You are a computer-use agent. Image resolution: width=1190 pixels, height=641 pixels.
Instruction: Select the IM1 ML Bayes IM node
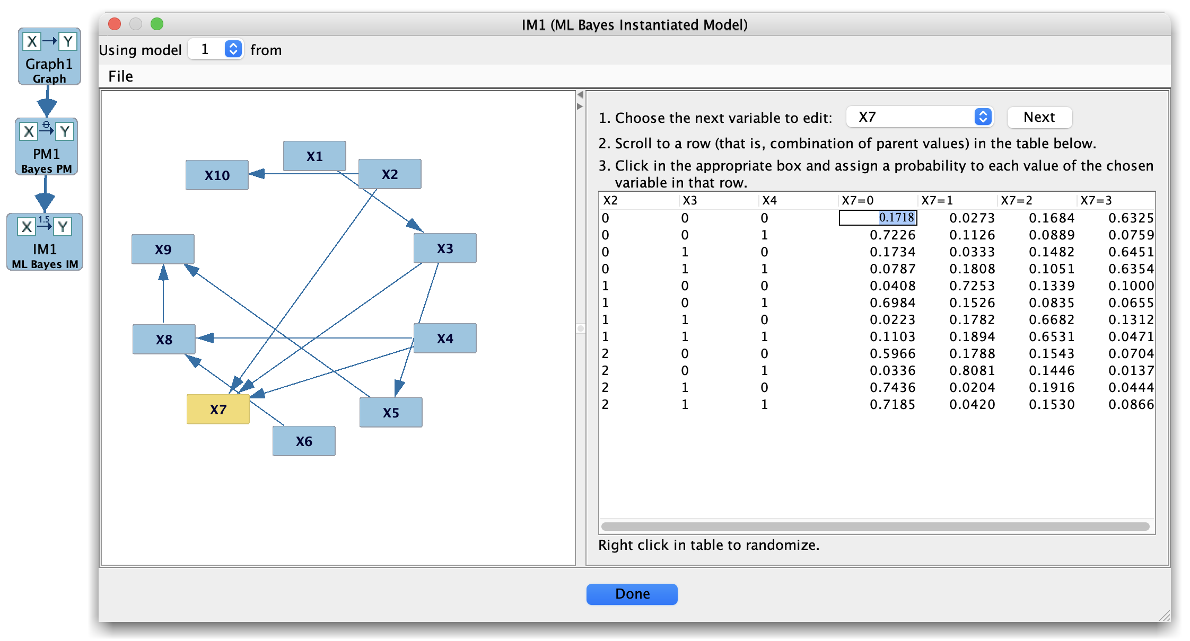[45, 242]
